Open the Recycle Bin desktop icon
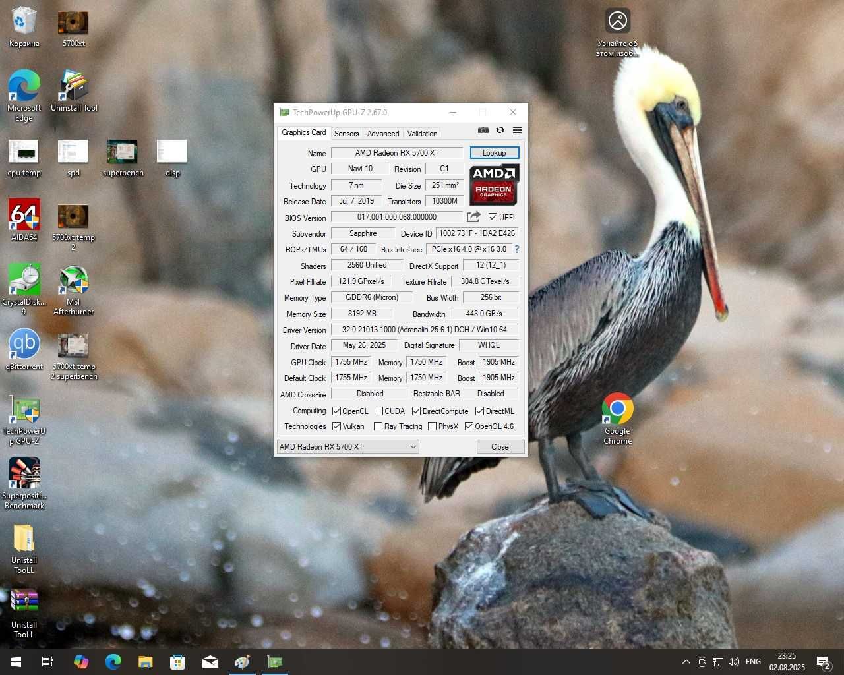Viewport: 844px width, 675px height. pyautogui.click(x=24, y=28)
